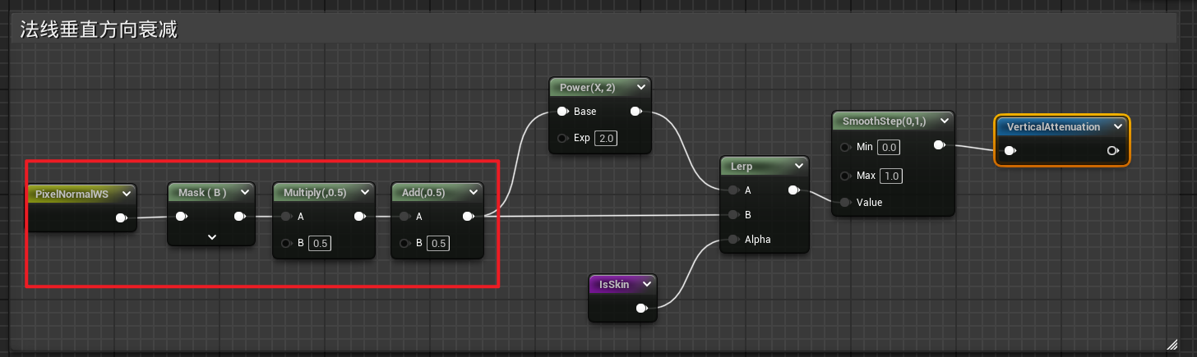Click the SmoothStep Max value field

pos(890,176)
